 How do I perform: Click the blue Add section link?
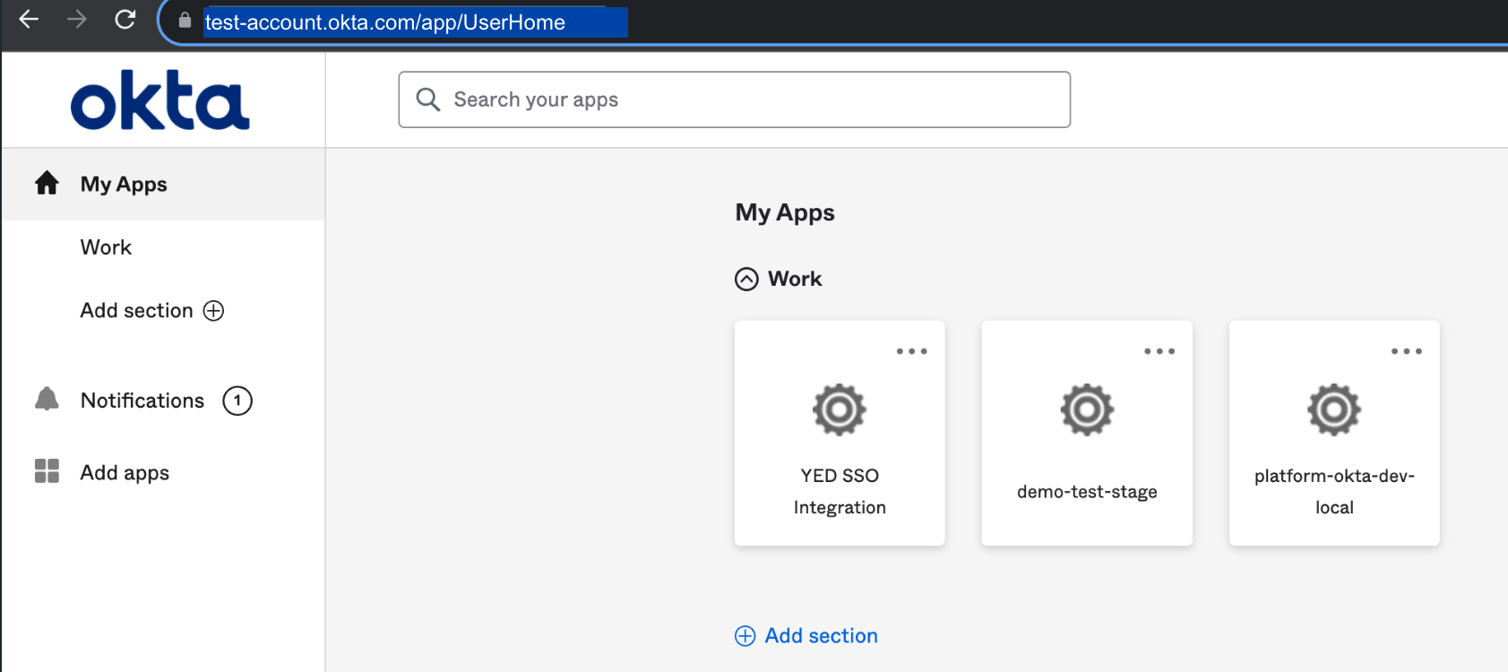click(x=821, y=635)
